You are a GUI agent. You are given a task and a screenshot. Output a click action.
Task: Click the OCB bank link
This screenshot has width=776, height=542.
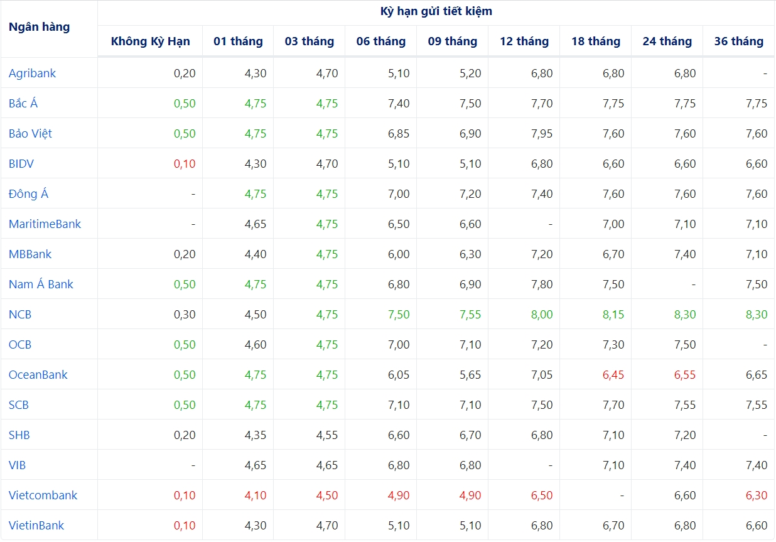pyautogui.click(x=20, y=345)
